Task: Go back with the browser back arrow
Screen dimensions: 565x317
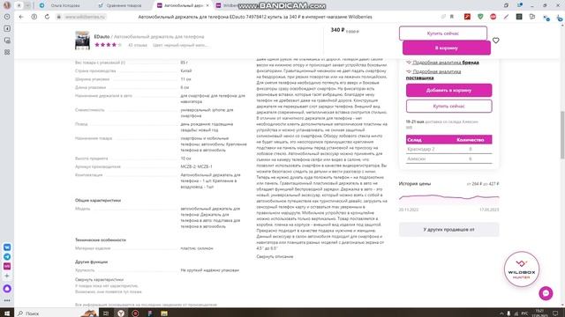Action: click(x=21, y=17)
